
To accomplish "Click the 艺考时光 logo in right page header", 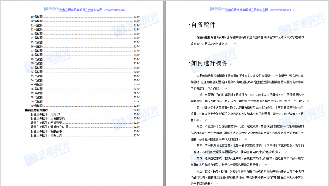I will pyautogui.click(x=216, y=9).
